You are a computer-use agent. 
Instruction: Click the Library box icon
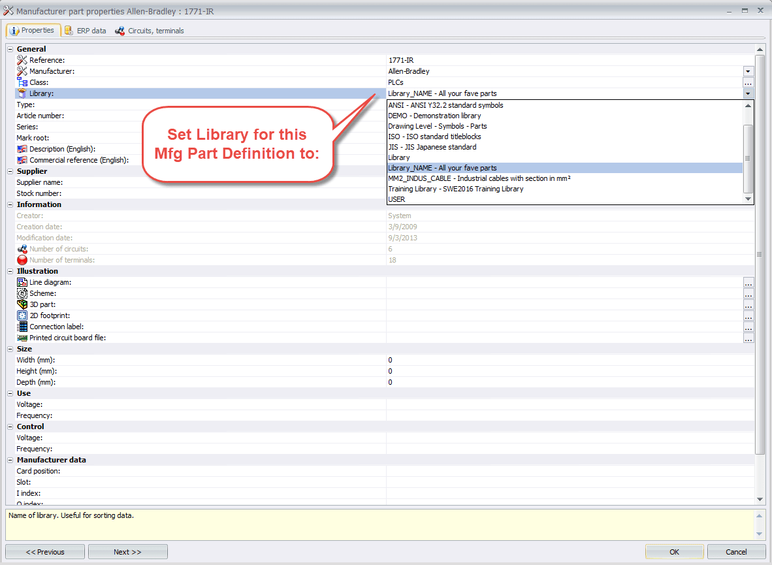pyautogui.click(x=22, y=93)
